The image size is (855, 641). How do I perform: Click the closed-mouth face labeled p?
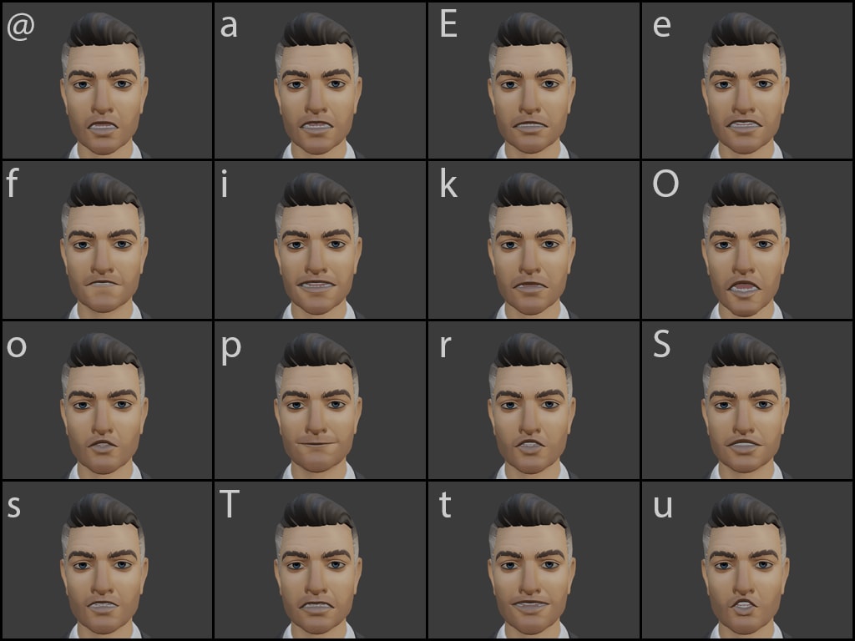tap(320, 400)
